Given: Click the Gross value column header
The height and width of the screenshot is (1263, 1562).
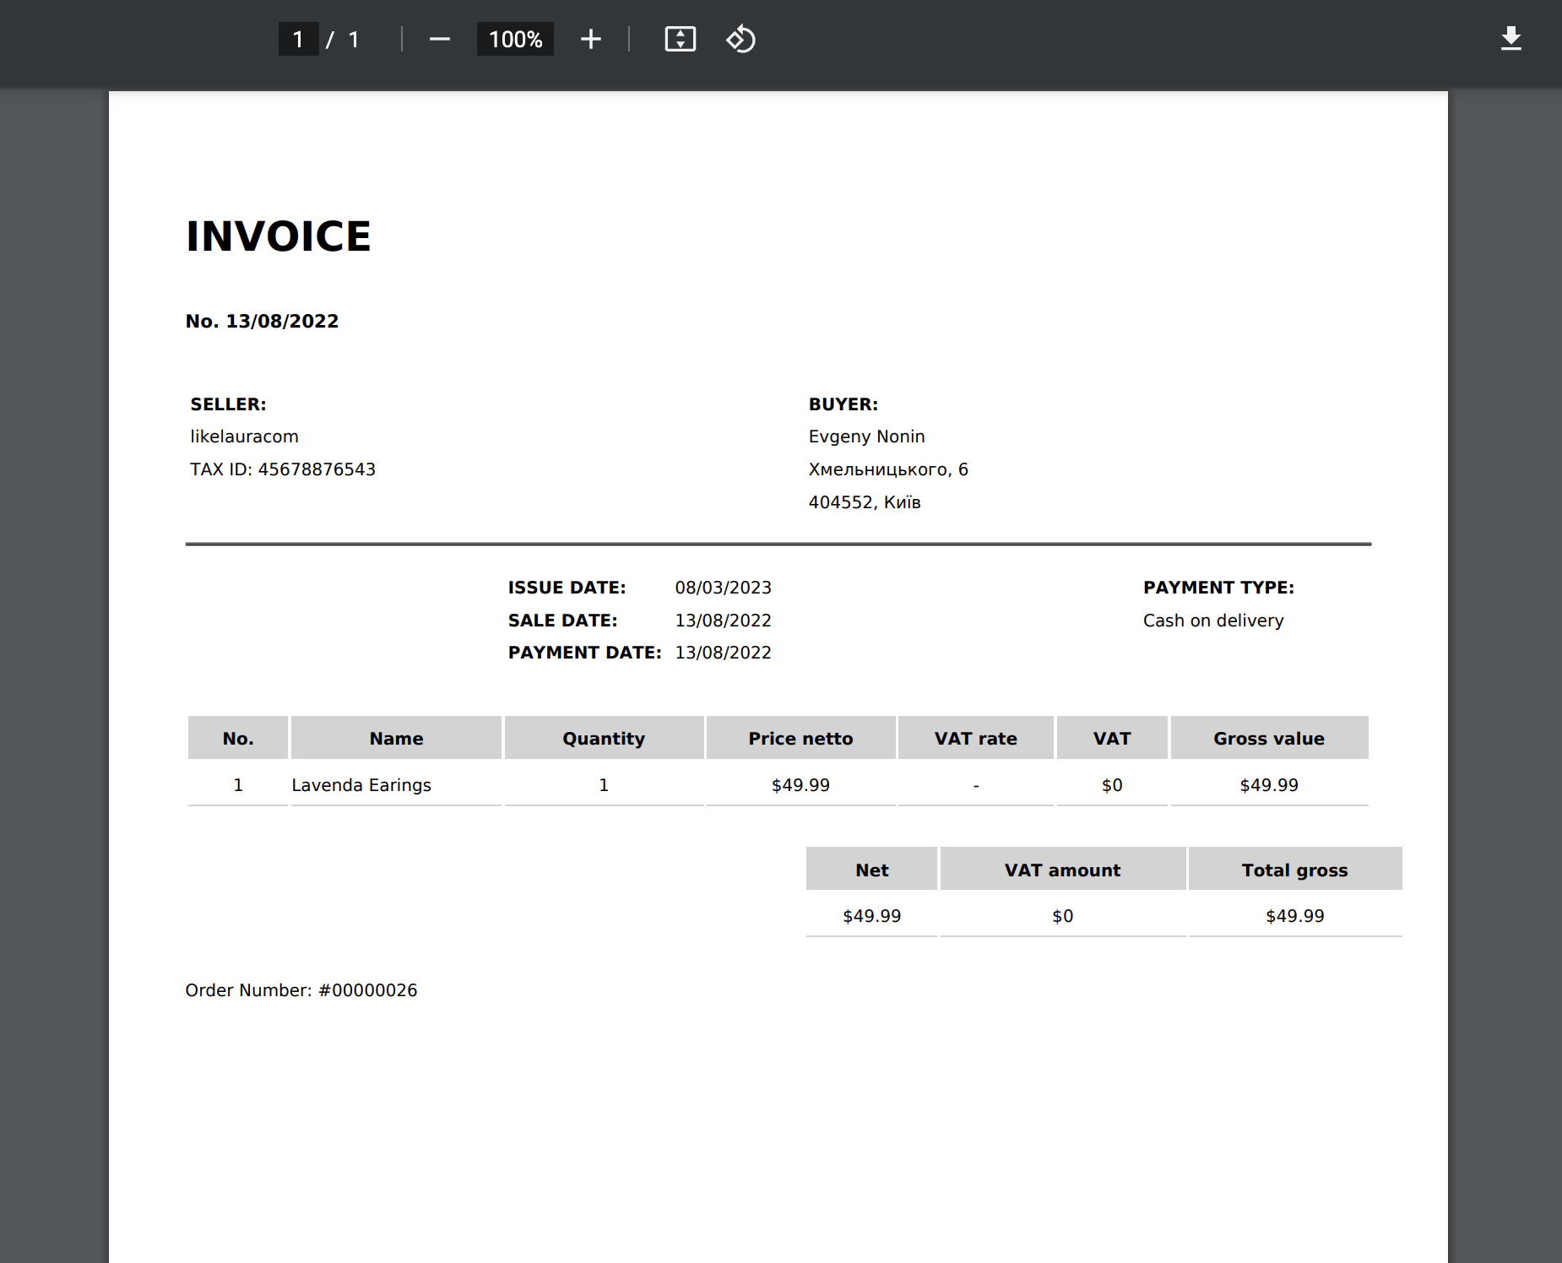Looking at the screenshot, I should pyautogui.click(x=1268, y=739).
